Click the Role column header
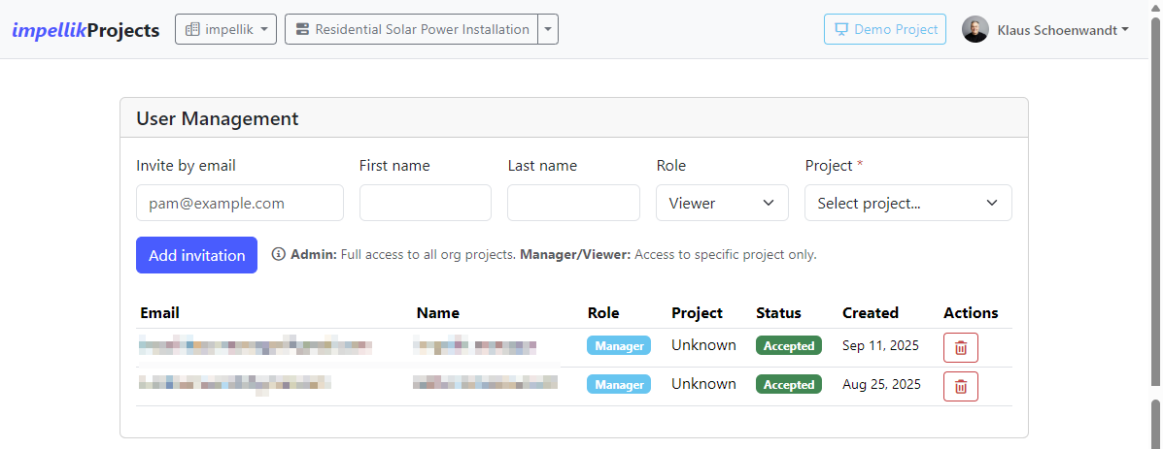Image resolution: width=1163 pixels, height=449 pixels. (603, 313)
